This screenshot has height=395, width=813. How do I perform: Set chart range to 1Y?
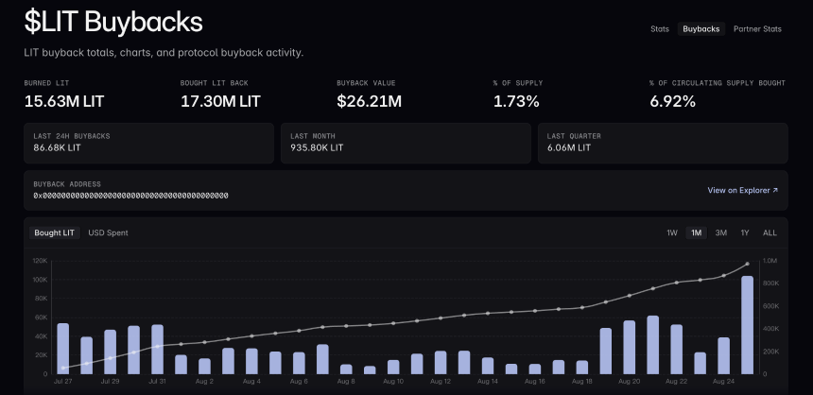[x=745, y=232]
